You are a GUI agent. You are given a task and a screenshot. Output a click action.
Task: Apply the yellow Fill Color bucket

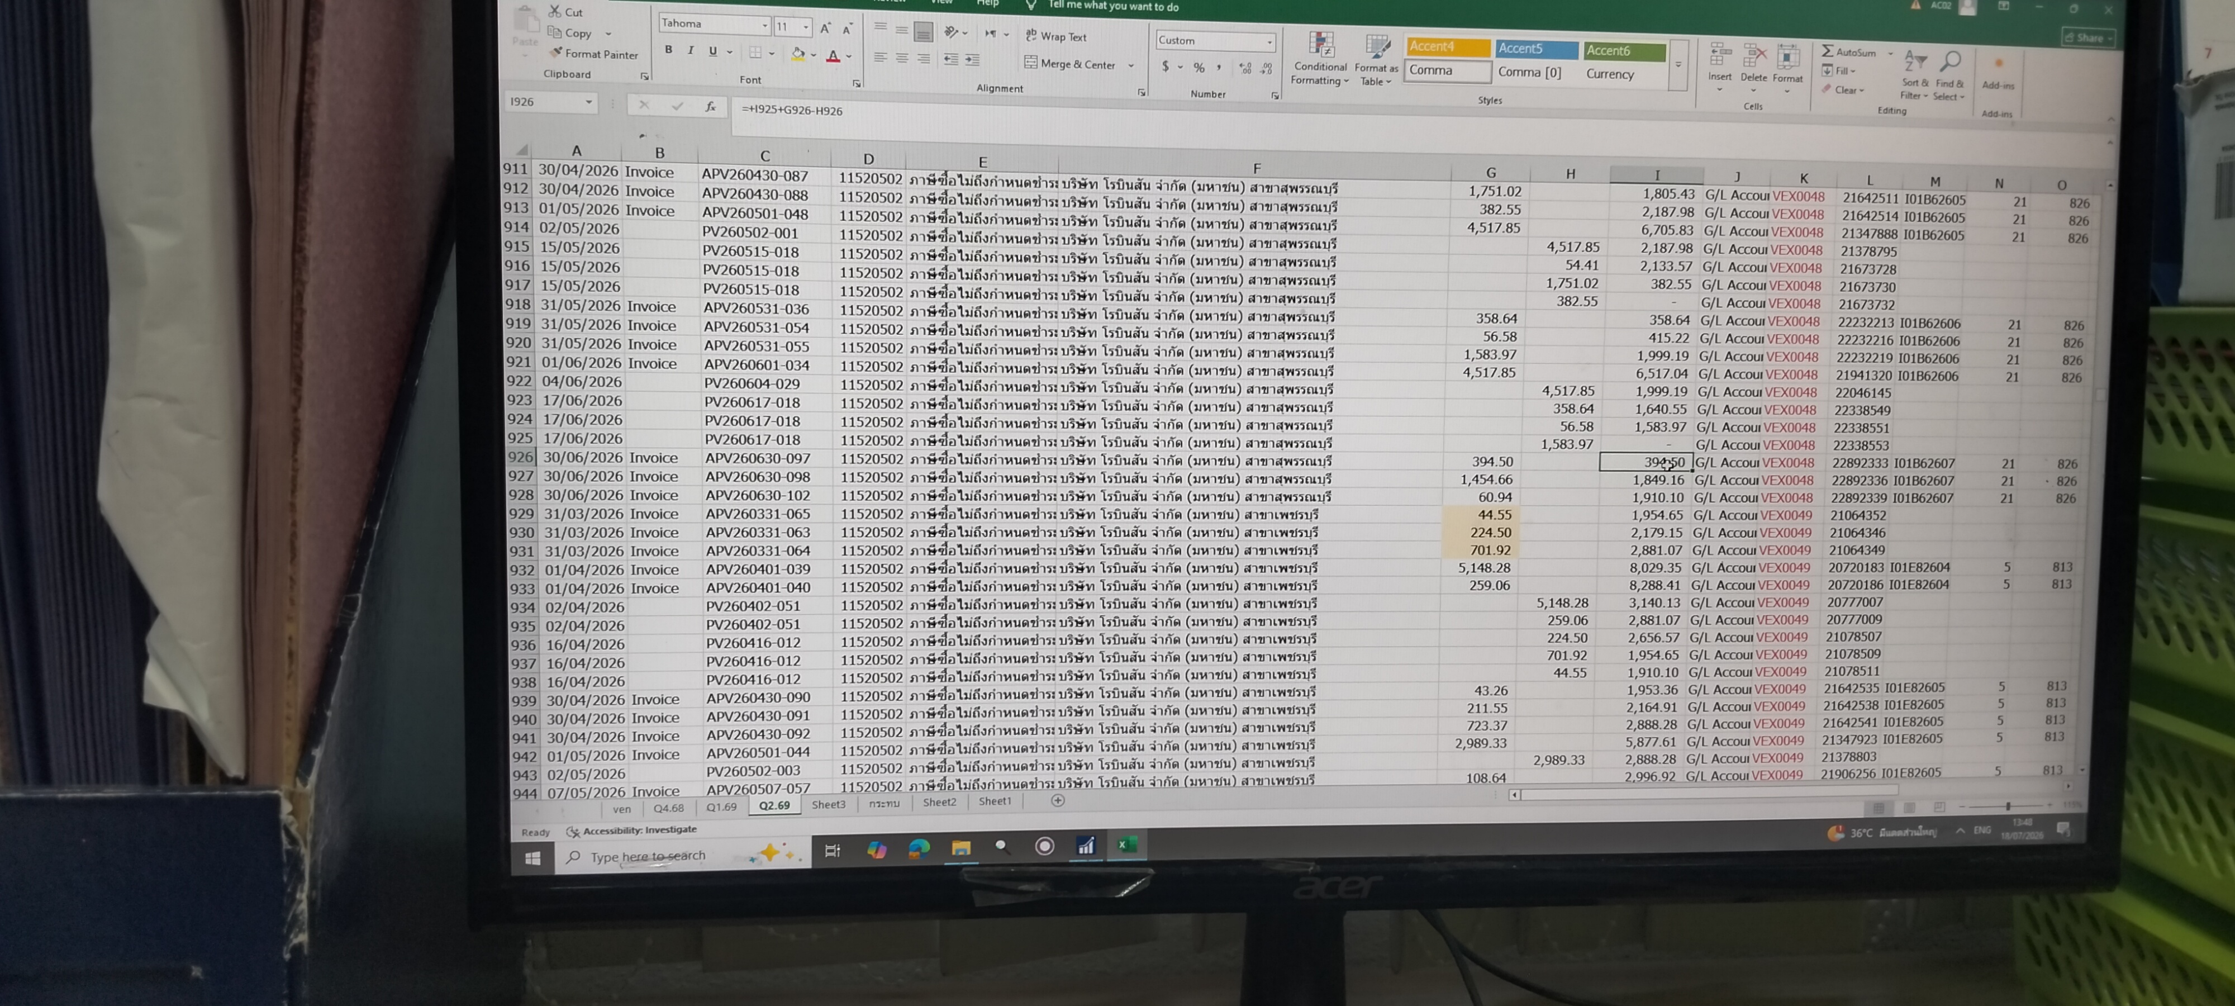click(797, 55)
